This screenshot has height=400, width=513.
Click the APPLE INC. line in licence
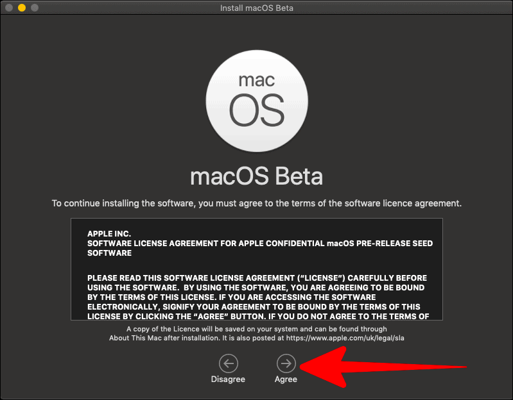pyautogui.click(x=109, y=234)
